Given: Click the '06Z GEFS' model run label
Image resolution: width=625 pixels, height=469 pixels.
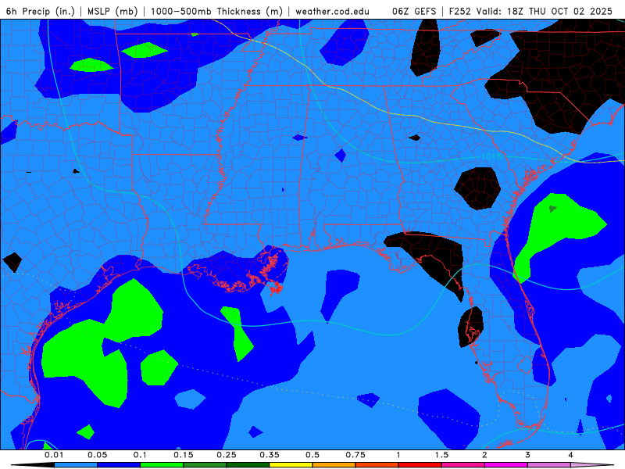Looking at the screenshot, I should pos(414,11).
